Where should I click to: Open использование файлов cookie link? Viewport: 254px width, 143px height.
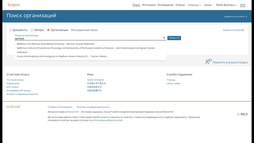coord(107,120)
